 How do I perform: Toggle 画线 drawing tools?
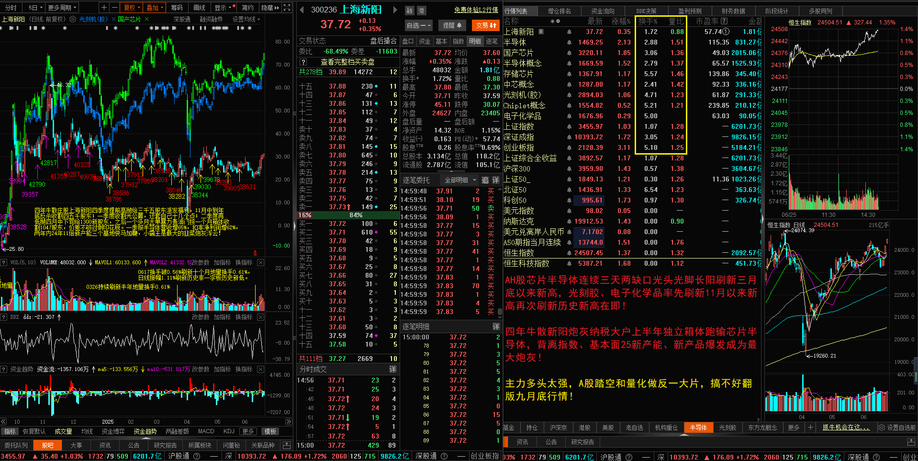click(x=199, y=8)
